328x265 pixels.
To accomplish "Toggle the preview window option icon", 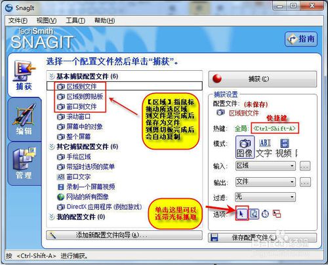I will click(x=254, y=214).
